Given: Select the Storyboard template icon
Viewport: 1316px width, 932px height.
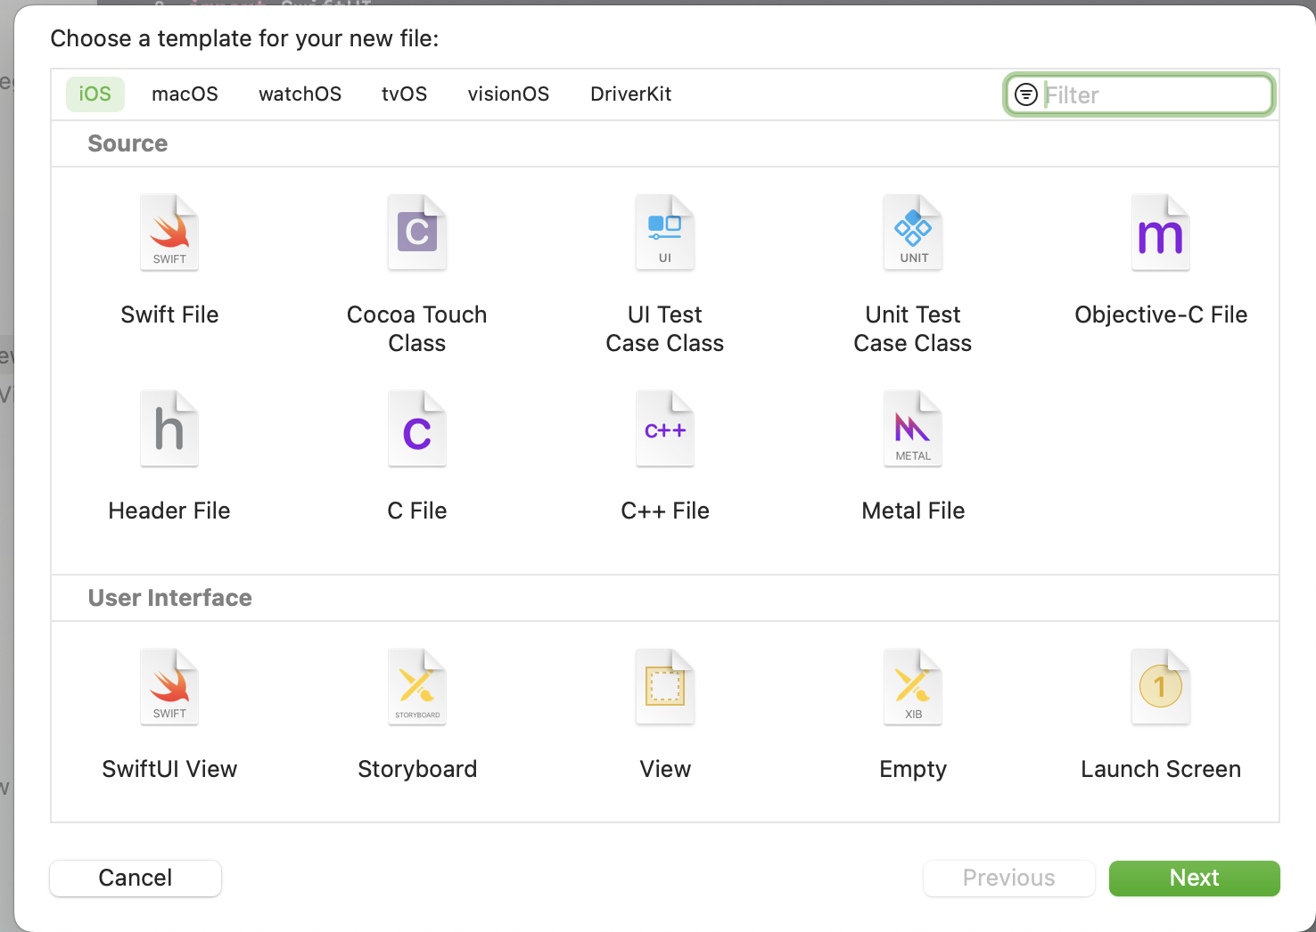Looking at the screenshot, I should (x=417, y=687).
